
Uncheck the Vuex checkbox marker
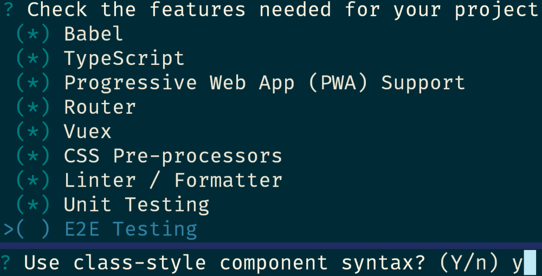point(33,132)
